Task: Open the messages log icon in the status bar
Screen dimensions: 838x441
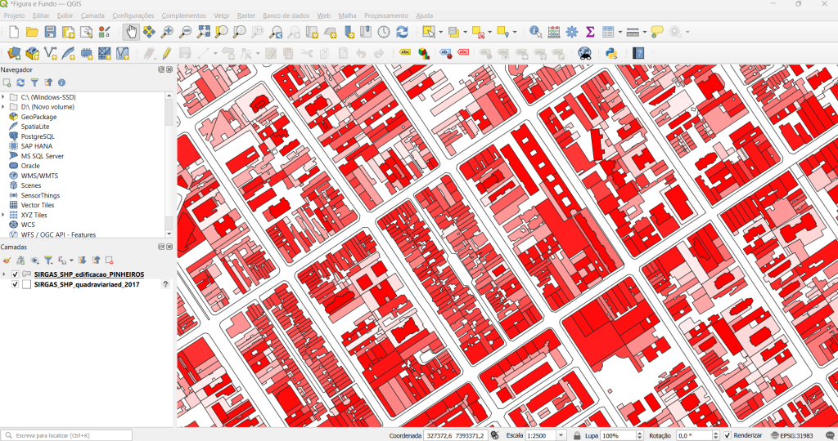Action: (x=830, y=435)
